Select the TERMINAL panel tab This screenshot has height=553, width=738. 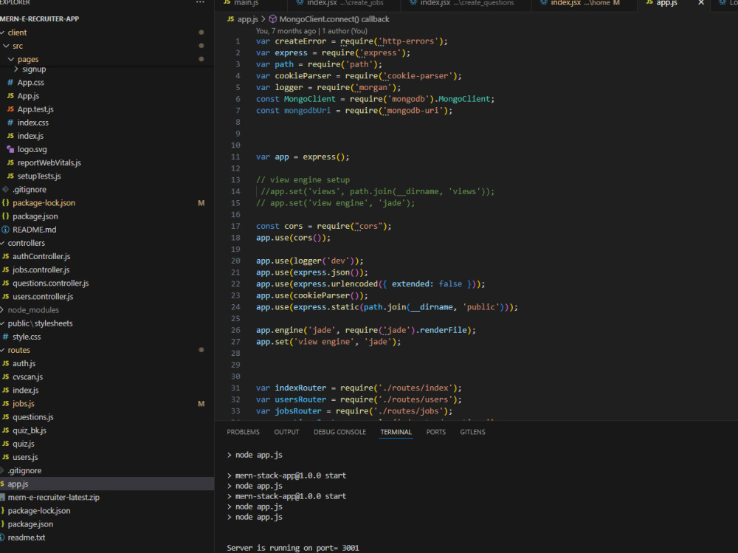tap(396, 432)
